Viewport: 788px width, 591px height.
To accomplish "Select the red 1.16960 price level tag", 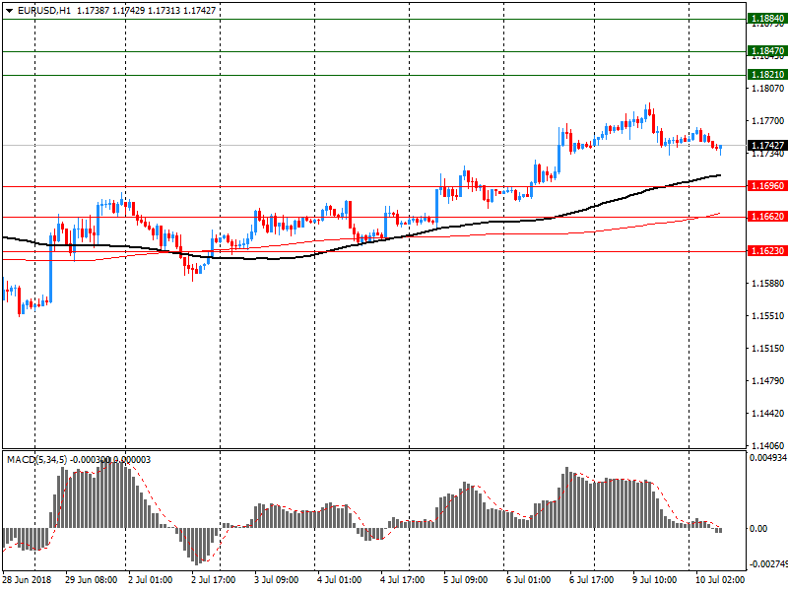I will [x=767, y=186].
